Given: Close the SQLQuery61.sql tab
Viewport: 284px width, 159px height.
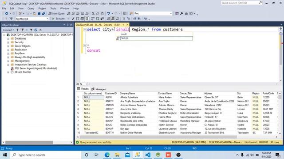Looking at the screenshot, I should 127,25.
